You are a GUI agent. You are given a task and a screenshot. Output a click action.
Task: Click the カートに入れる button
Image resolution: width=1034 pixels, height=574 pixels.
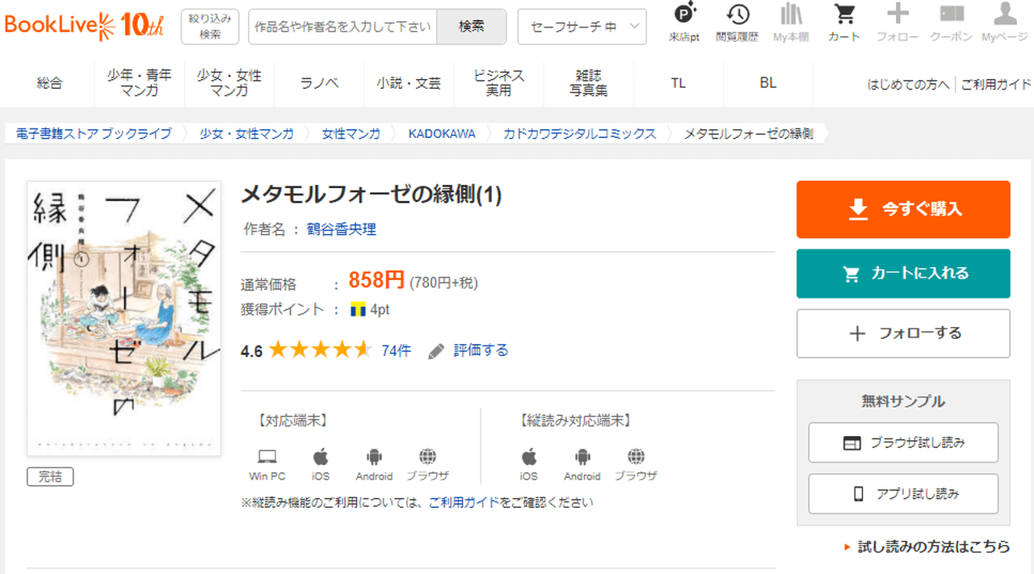click(903, 274)
